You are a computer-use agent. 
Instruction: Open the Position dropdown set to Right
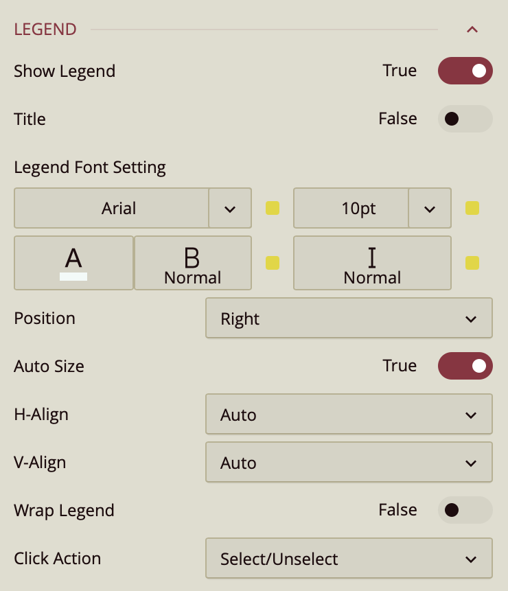(349, 318)
